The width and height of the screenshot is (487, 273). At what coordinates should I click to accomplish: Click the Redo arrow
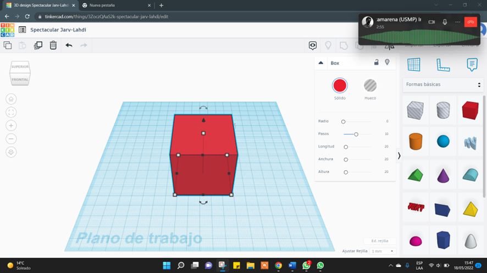tap(84, 46)
